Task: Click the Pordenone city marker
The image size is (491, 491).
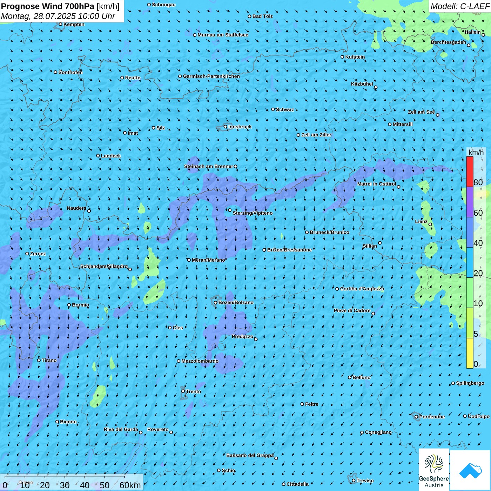Action: tap(416, 417)
